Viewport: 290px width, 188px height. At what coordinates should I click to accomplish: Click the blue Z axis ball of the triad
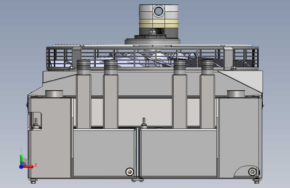[x=21, y=167]
